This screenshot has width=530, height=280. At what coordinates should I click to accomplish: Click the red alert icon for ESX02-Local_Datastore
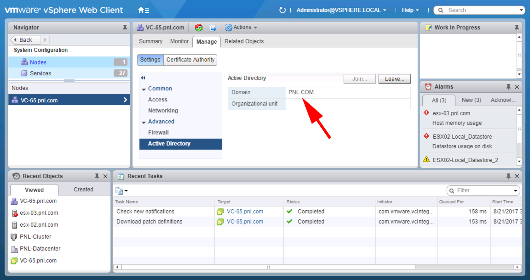click(426, 136)
